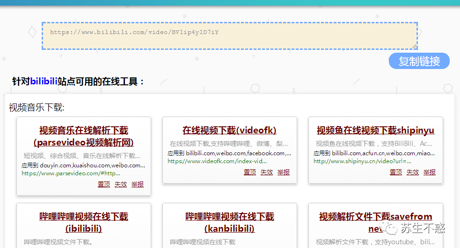Click 置顶 in the parsevideo card

click(104, 184)
